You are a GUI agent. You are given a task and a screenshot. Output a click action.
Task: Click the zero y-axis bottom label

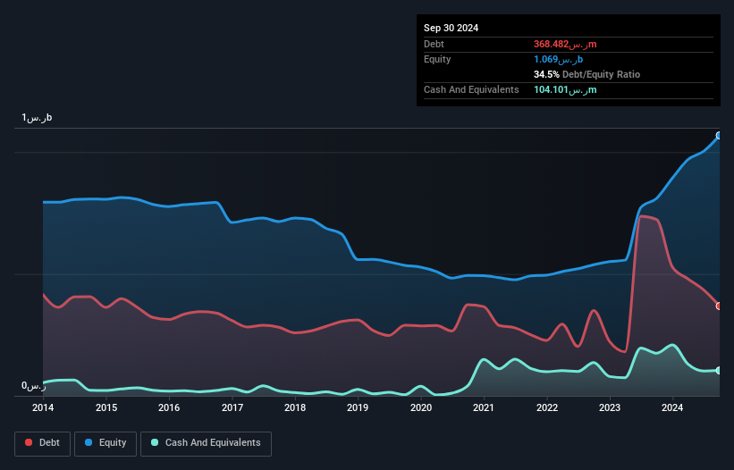[x=34, y=386]
